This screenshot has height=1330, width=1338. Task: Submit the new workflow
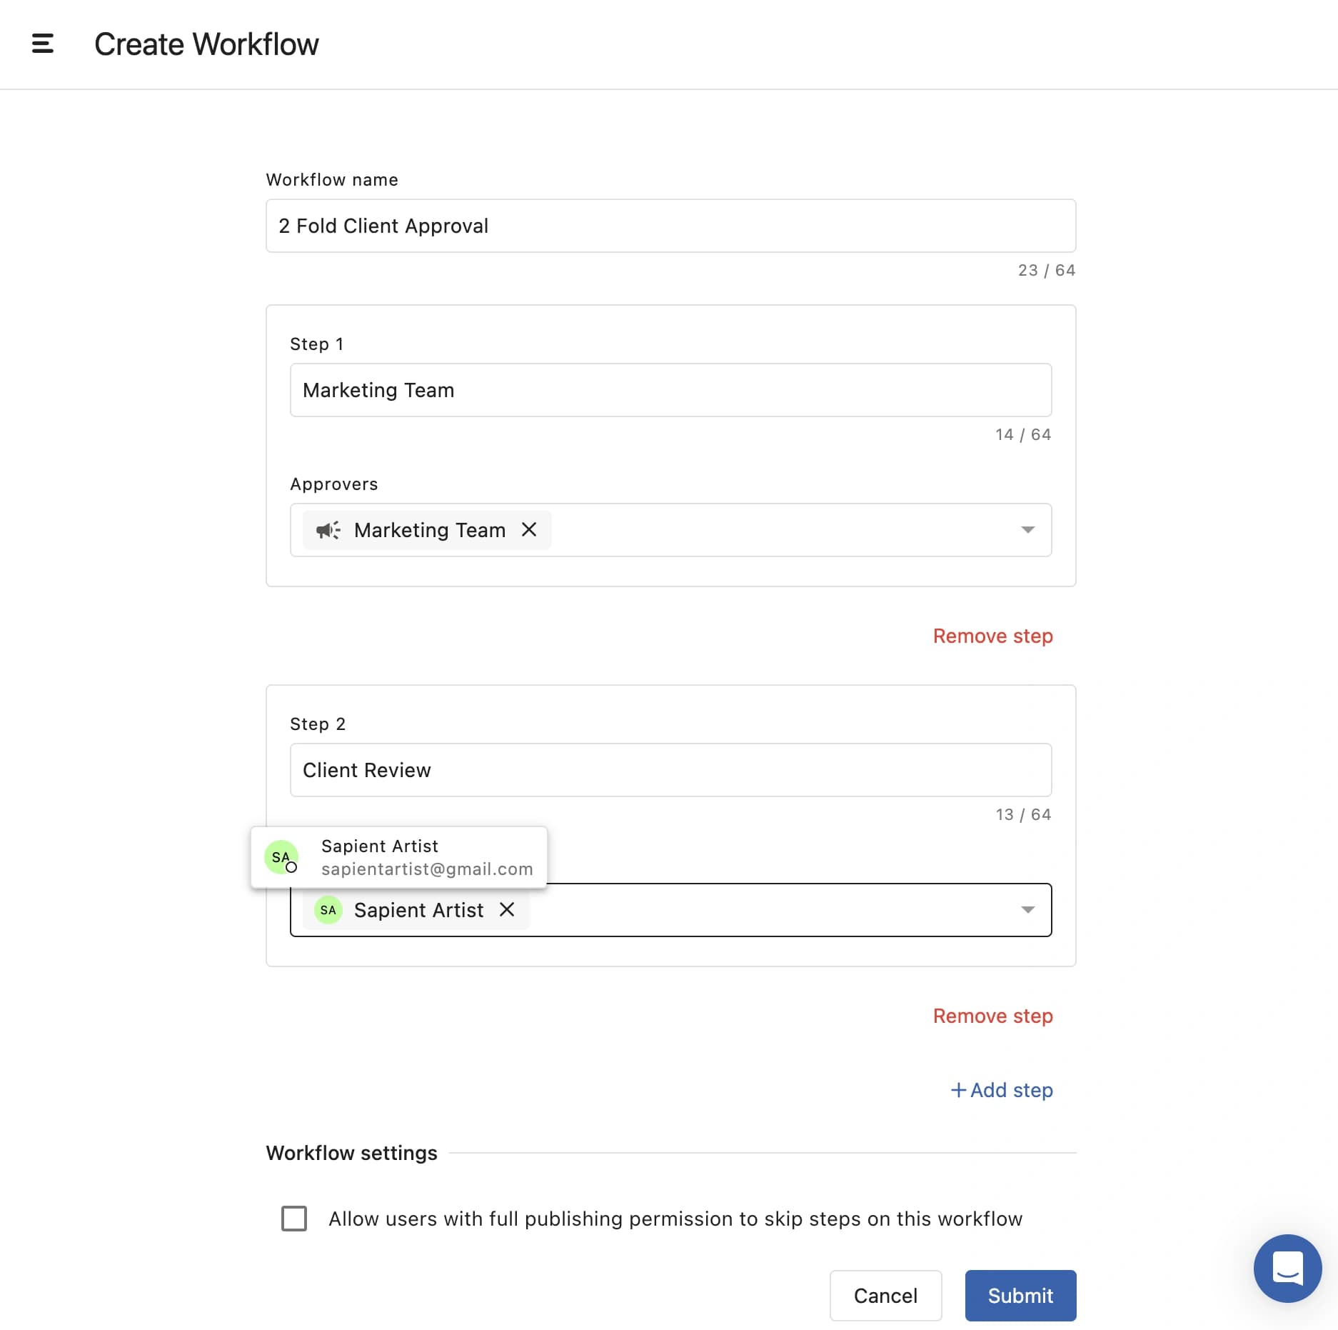tap(1020, 1296)
